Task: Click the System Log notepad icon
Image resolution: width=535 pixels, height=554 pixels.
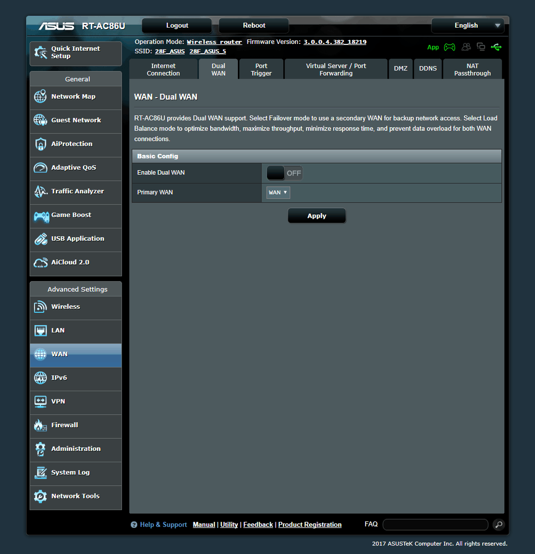Action: tap(40, 472)
